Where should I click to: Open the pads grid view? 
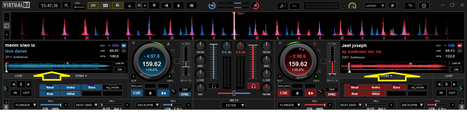105,5
